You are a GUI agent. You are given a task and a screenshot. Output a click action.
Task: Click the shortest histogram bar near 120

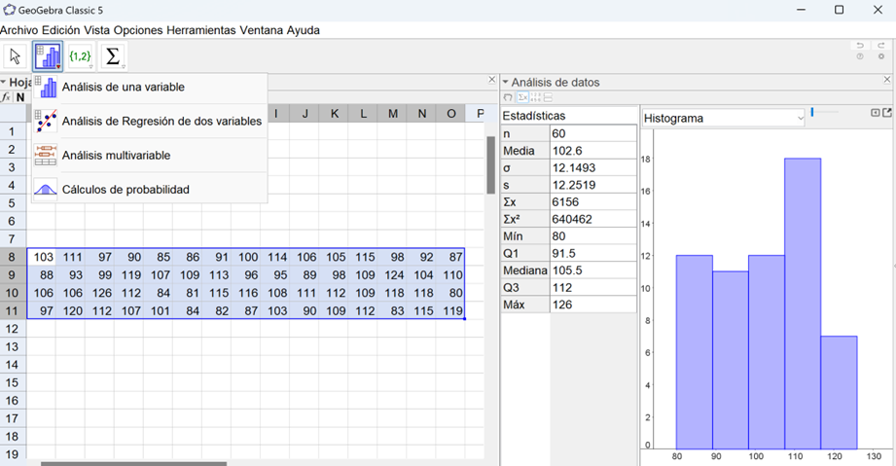tap(839, 392)
